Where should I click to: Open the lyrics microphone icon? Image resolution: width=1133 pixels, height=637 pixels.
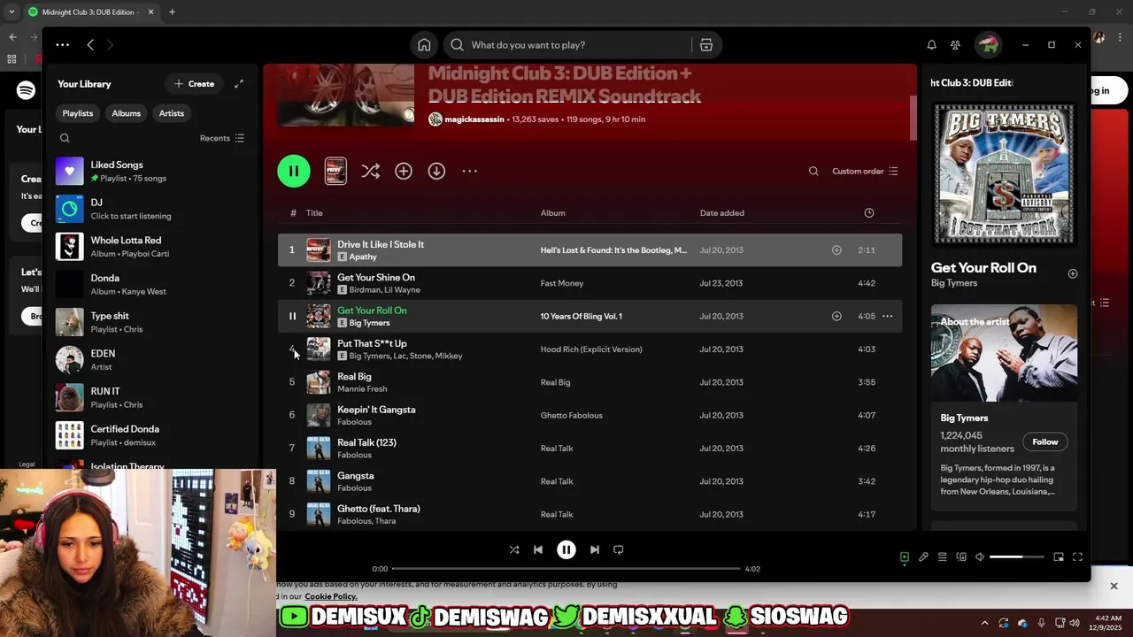coord(923,556)
